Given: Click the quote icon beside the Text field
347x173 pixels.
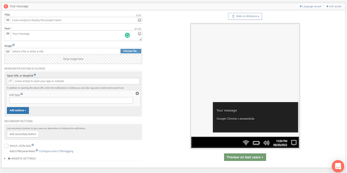Looking at the screenshot, I should pyautogui.click(x=8, y=34).
